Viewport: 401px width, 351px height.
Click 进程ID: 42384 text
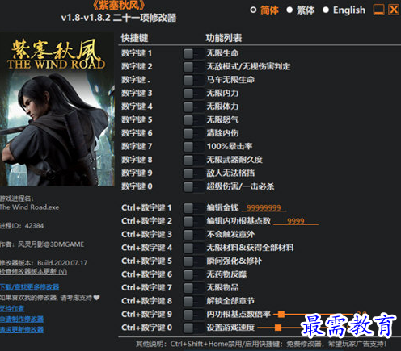coord(22,226)
